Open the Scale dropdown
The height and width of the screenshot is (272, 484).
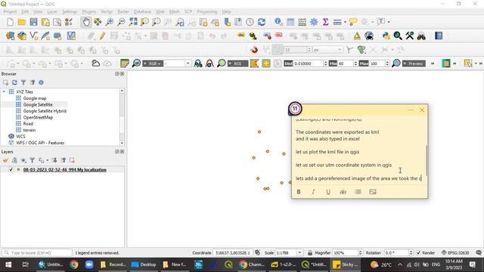click(x=299, y=252)
